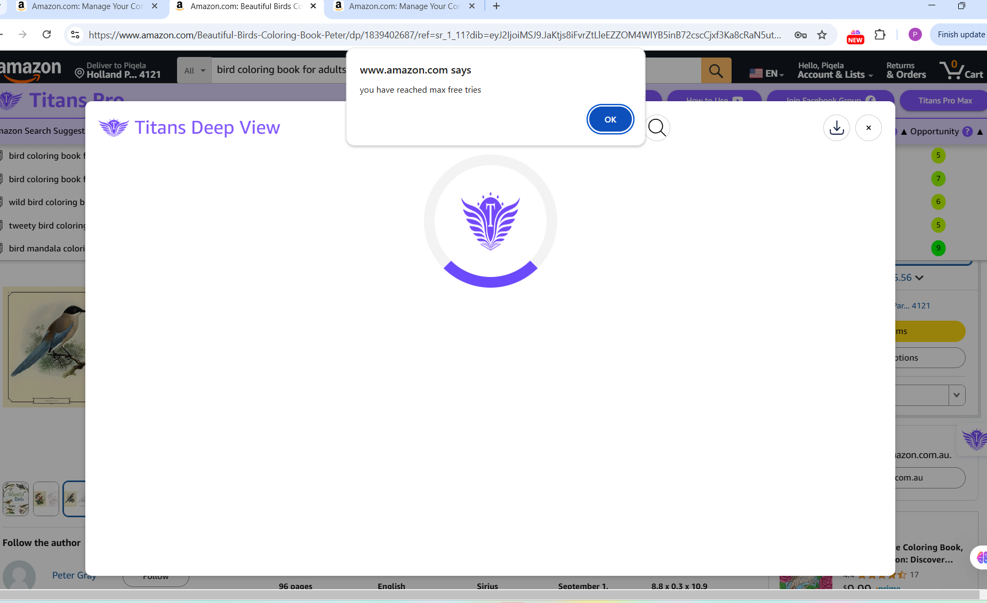Viewport: 987px width, 603px height.
Task: Click opportunity score 9 badge
Action: click(938, 248)
